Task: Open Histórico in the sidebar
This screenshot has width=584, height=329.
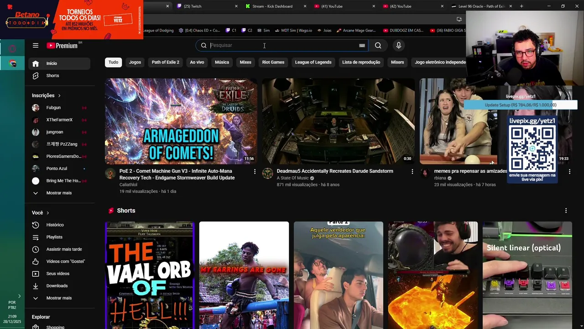Action: coord(59,225)
